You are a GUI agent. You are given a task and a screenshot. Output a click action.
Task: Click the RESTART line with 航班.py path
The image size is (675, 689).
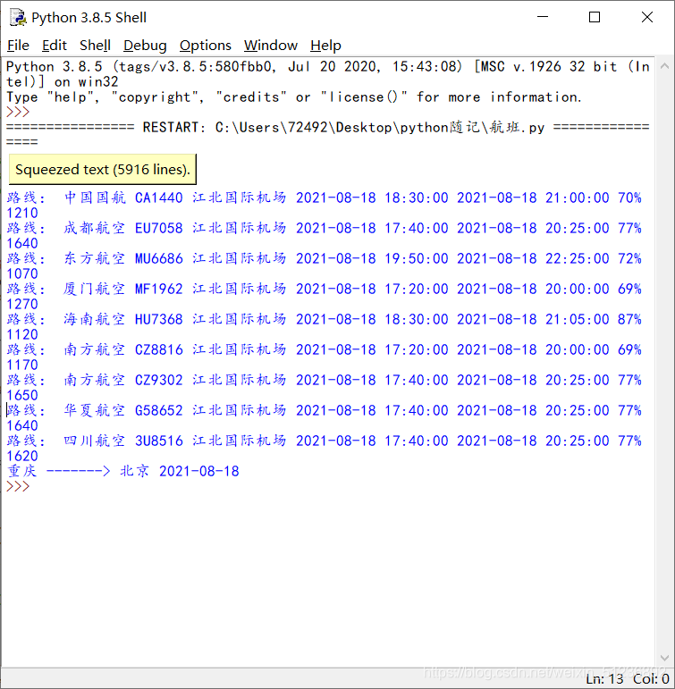[327, 128]
